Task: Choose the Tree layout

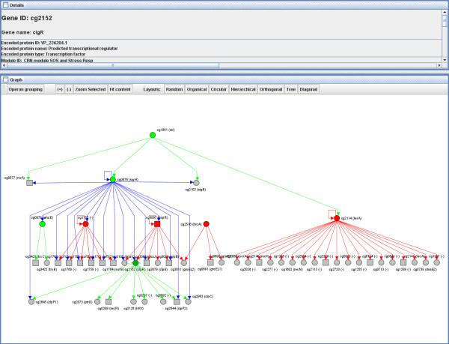Action: point(290,89)
